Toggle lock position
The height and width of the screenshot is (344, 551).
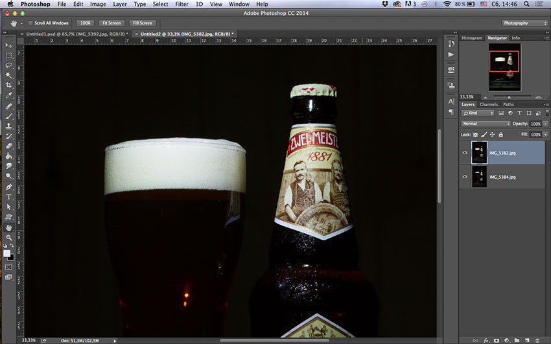[492, 135]
